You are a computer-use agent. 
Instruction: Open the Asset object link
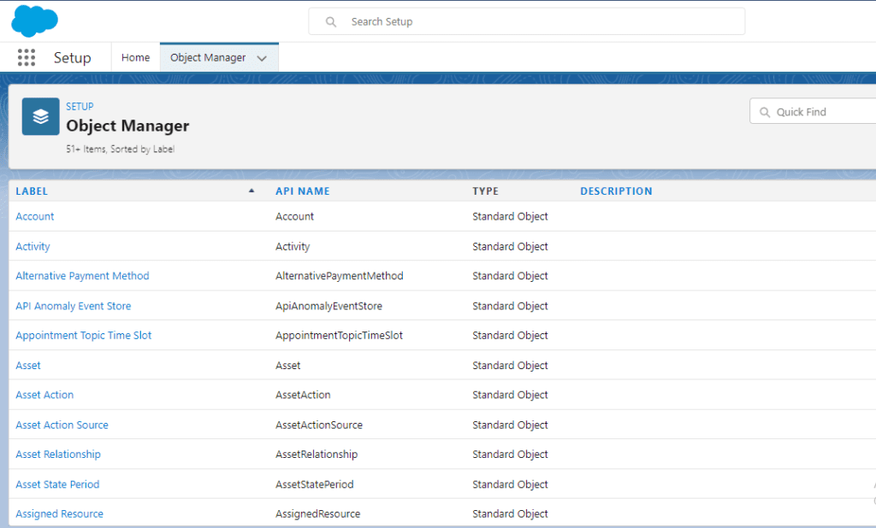point(28,366)
